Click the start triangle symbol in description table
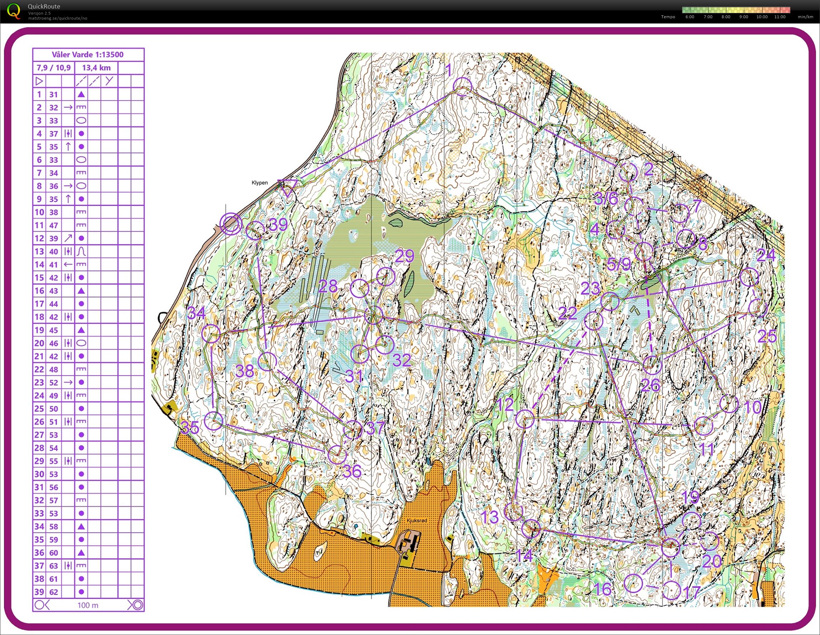This screenshot has width=820, height=635. tap(39, 81)
